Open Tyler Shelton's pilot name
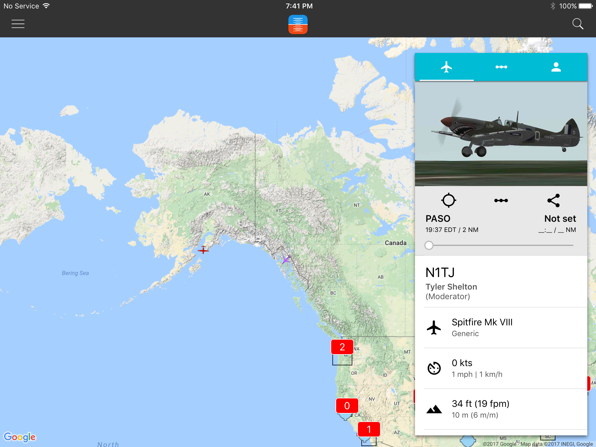 tap(451, 287)
